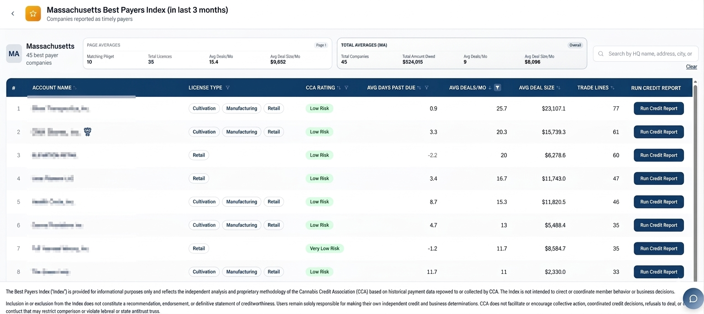Sort by Trade Lines arrows
This screenshot has width=704, height=314.
point(613,88)
